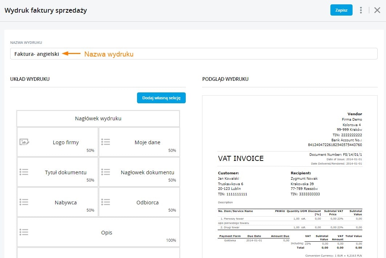Select the Nagłówek wydruku section
This screenshot has width=386, height=258.
(98, 118)
